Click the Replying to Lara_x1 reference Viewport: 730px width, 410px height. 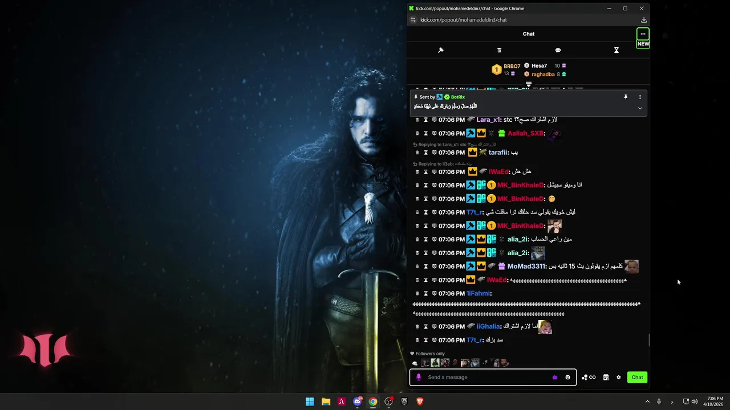click(455, 145)
